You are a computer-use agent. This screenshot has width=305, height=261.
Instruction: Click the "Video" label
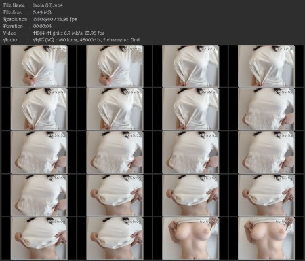click(x=9, y=33)
